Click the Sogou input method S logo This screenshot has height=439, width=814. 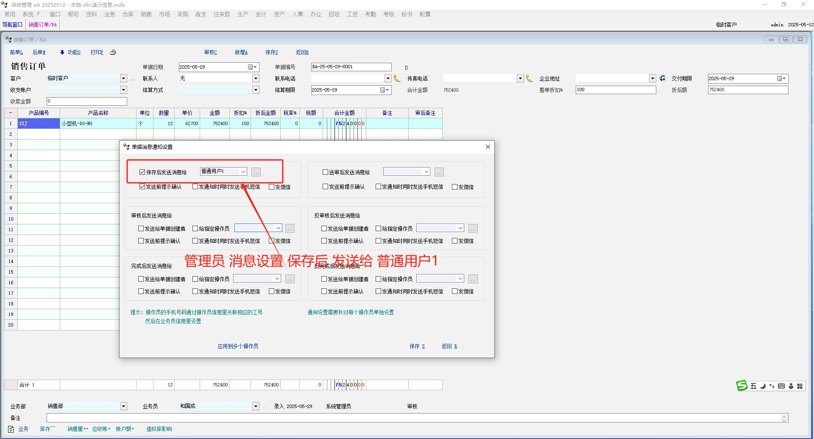742,386
